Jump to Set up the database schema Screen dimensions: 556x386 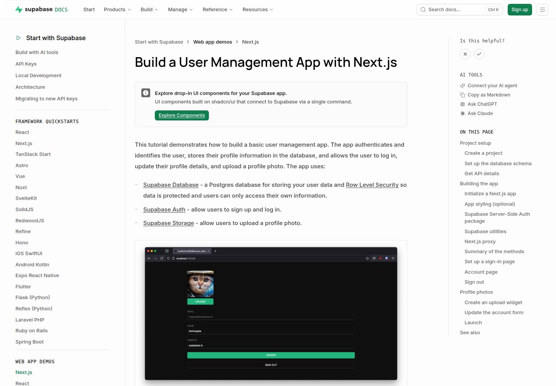498,164
